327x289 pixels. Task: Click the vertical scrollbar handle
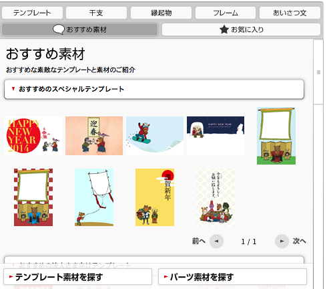click(x=318, y=72)
